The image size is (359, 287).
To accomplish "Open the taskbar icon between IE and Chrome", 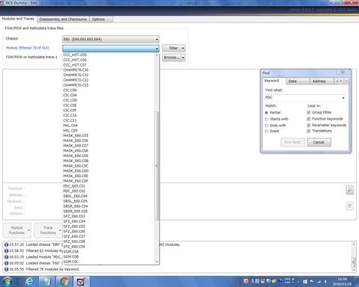I will click(46, 282).
